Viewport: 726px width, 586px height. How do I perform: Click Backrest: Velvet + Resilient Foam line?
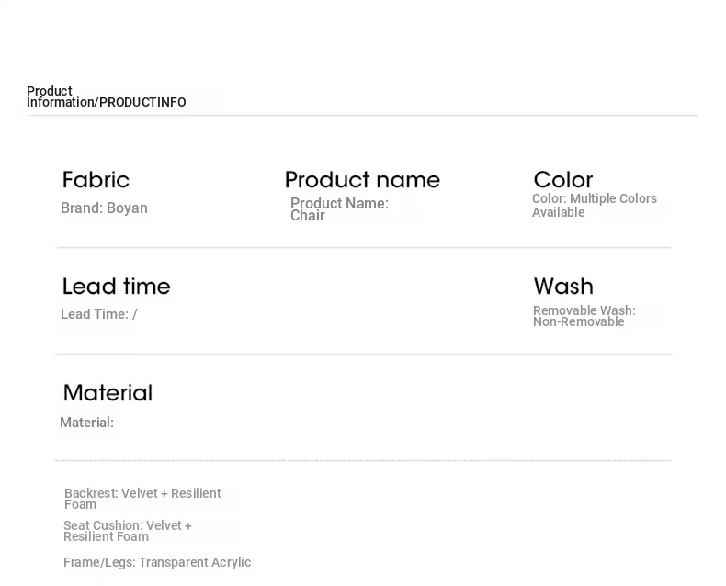(x=142, y=499)
